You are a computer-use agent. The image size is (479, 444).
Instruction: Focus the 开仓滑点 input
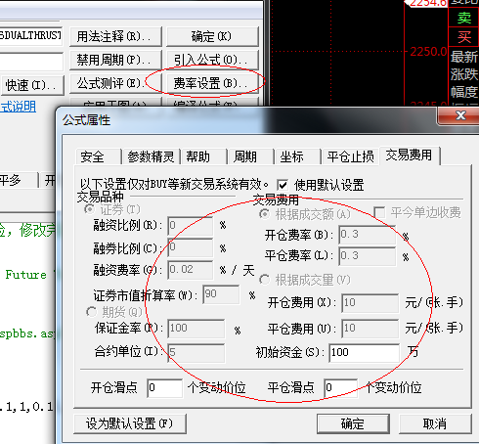(164, 388)
